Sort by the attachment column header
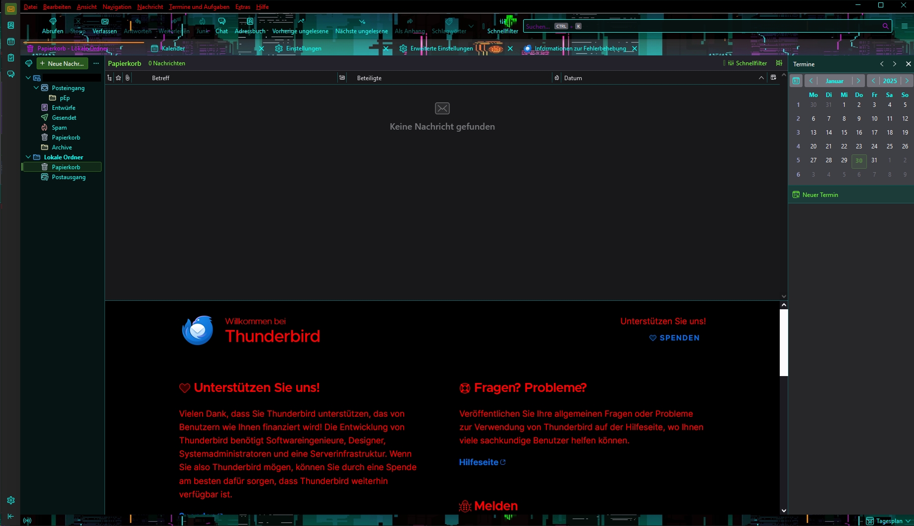Viewport: 914px width, 526px height. [x=127, y=78]
